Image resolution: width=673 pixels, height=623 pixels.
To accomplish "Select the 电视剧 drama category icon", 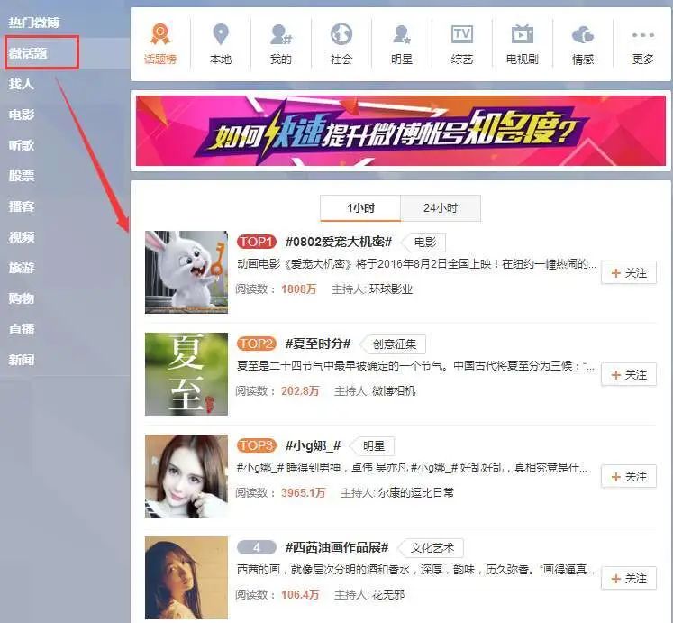I will point(523,36).
